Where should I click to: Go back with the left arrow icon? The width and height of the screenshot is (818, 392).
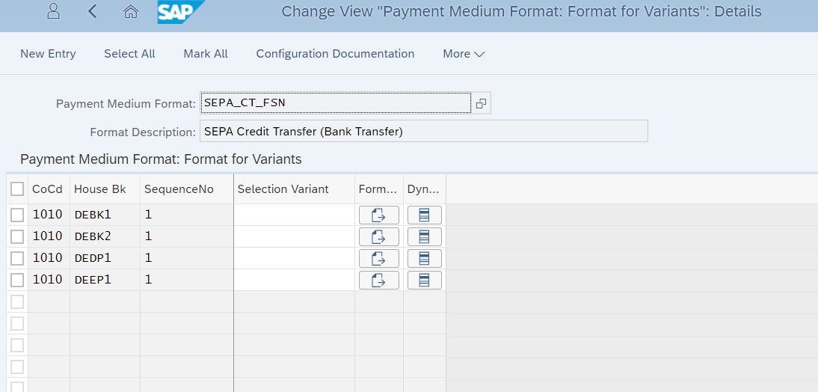click(92, 11)
